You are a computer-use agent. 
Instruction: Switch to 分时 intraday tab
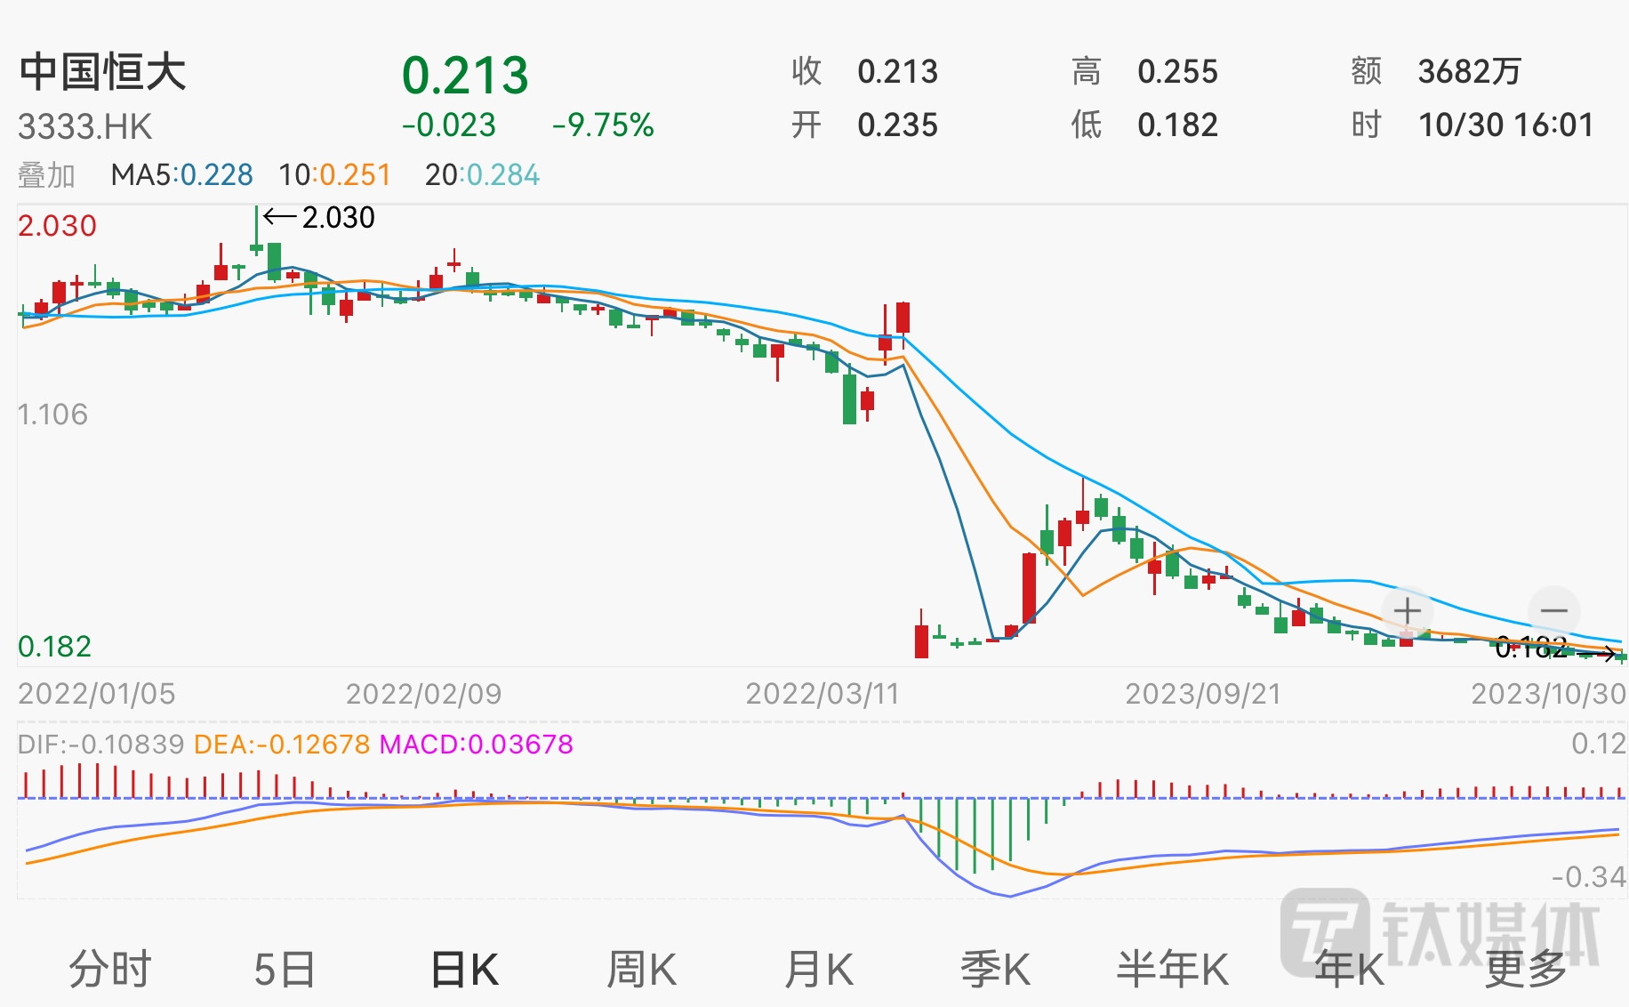(x=110, y=969)
